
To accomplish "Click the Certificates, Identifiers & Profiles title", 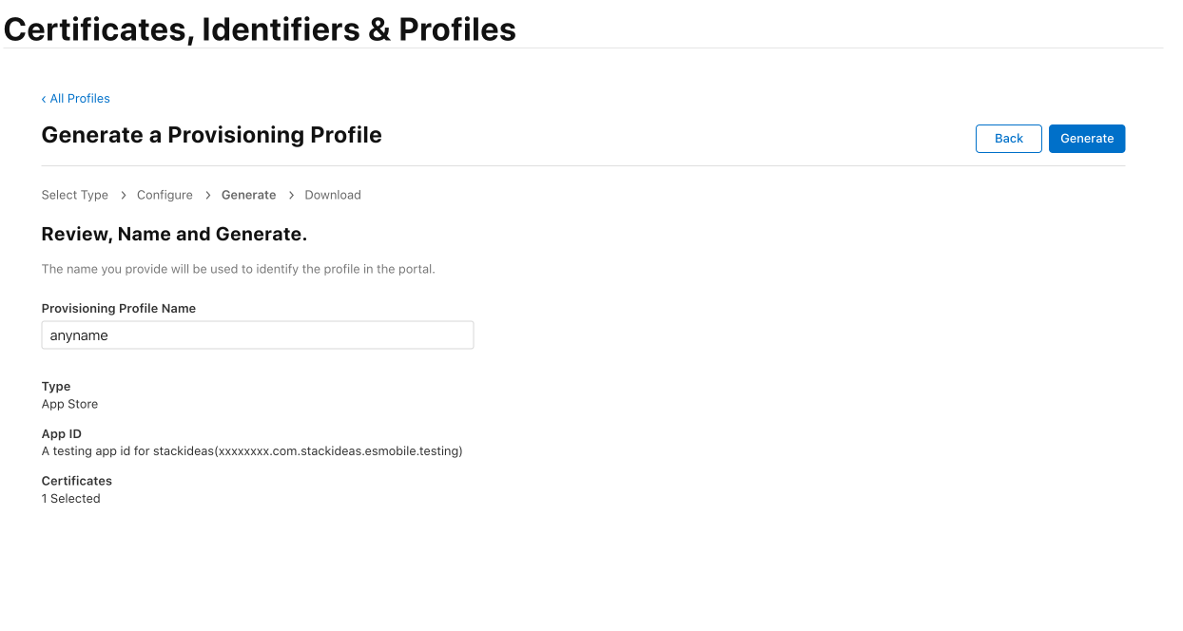I will coord(260,29).
